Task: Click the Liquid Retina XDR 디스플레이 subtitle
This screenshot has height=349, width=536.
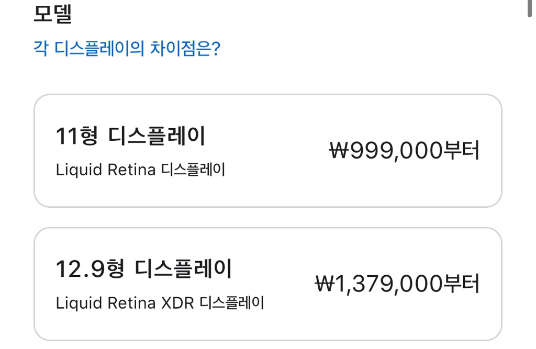Action: tap(160, 303)
